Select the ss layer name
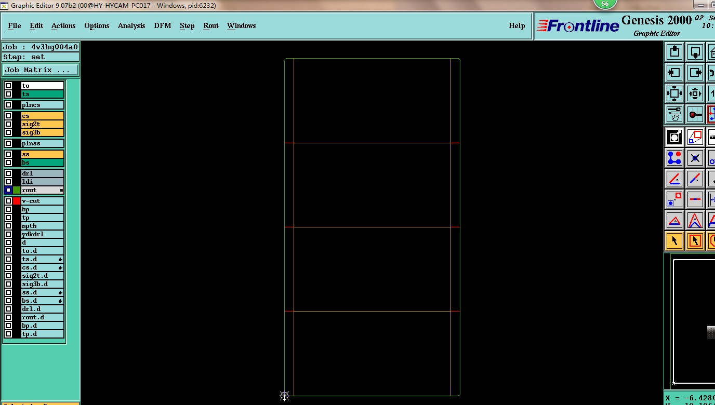This screenshot has height=405, width=715. click(x=43, y=154)
